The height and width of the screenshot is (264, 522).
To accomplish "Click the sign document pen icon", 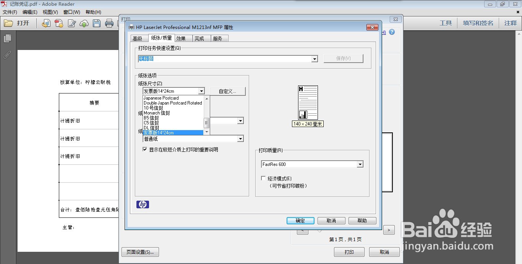I will click(71, 23).
